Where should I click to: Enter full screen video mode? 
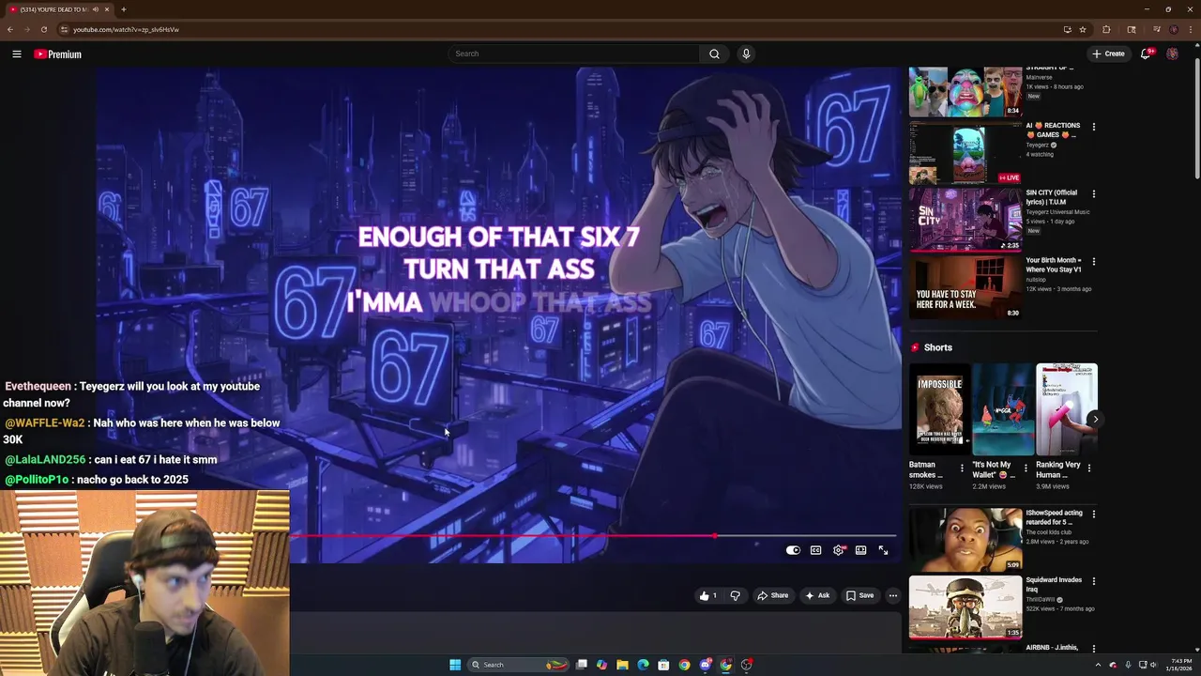click(883, 550)
